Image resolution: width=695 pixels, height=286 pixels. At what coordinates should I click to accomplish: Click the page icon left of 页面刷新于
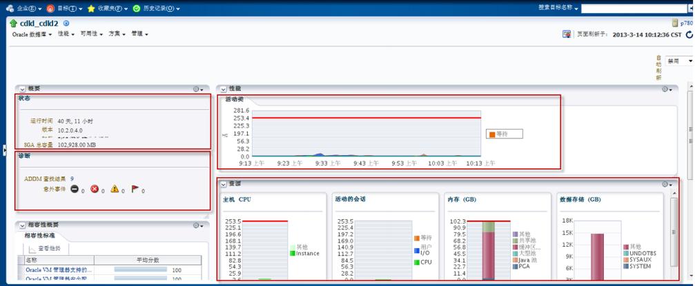pos(567,34)
